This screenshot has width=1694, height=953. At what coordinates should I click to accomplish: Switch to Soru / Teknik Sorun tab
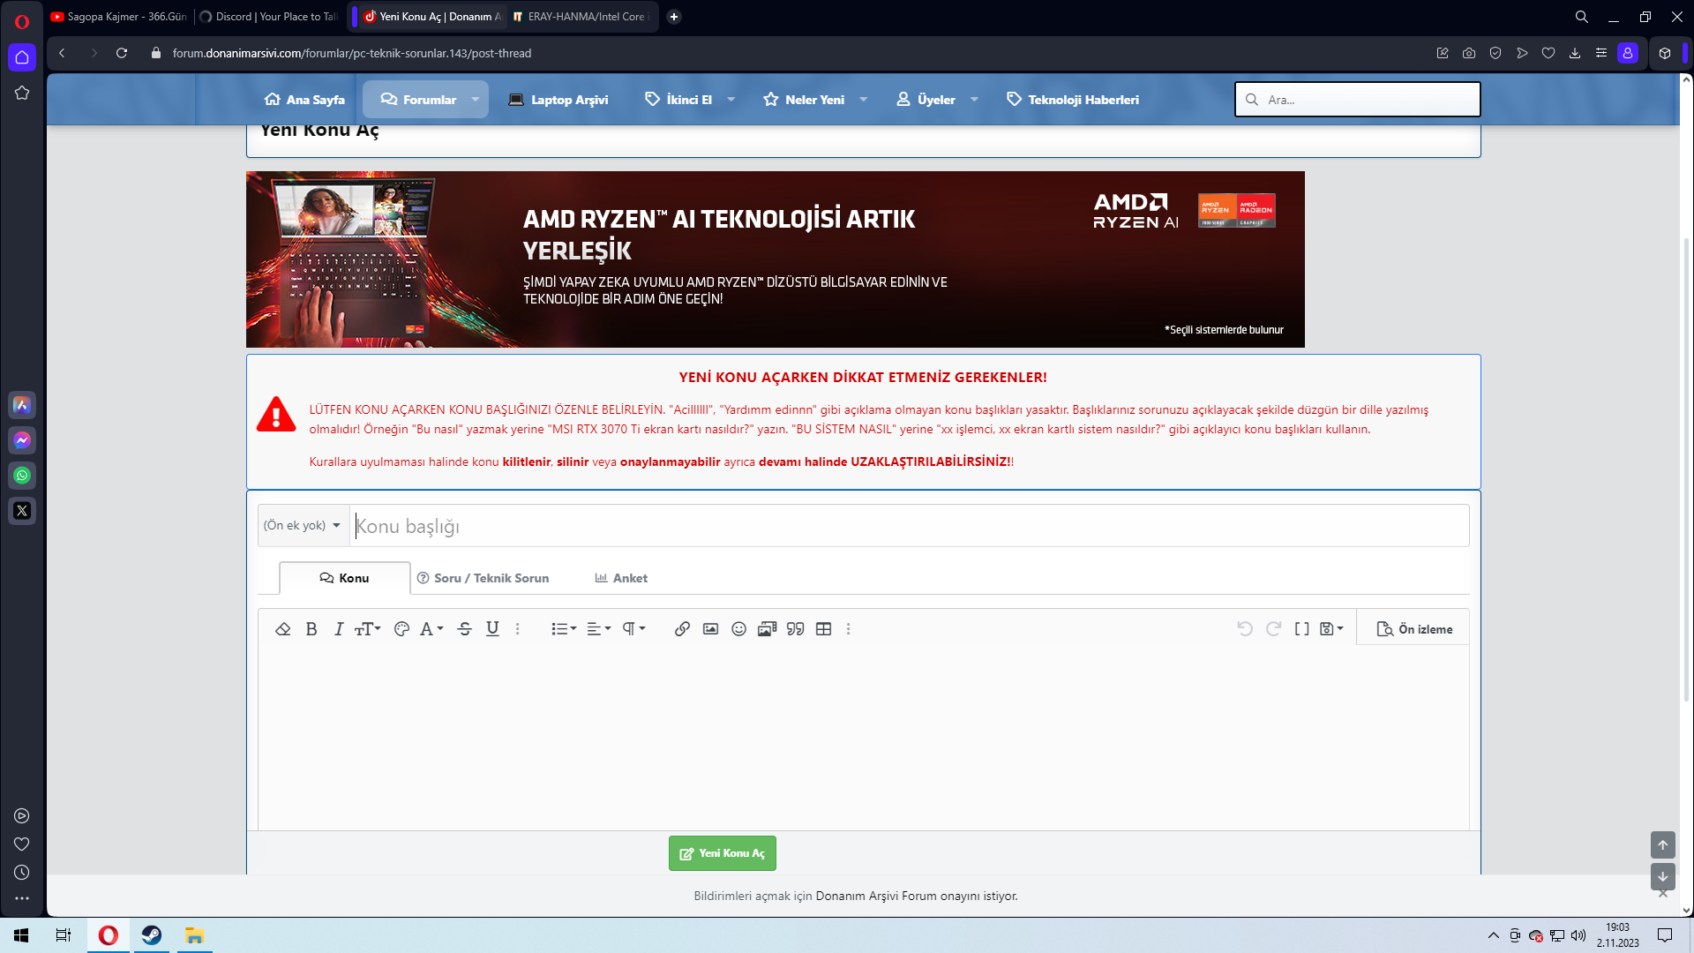(x=483, y=578)
